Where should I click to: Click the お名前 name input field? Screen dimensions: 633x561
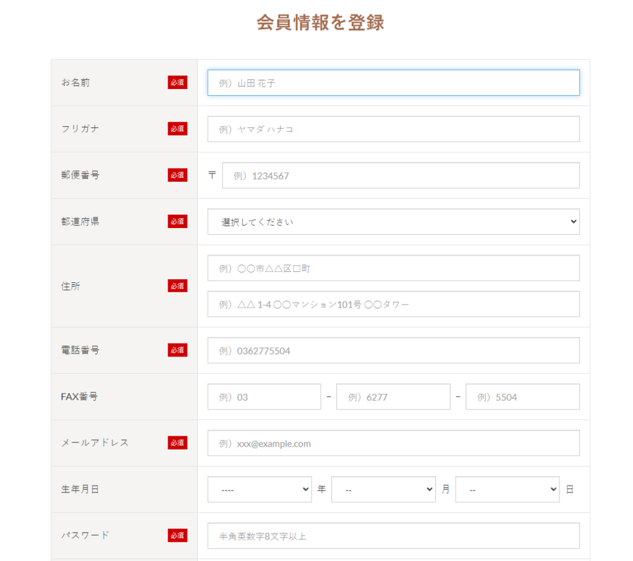point(393,83)
